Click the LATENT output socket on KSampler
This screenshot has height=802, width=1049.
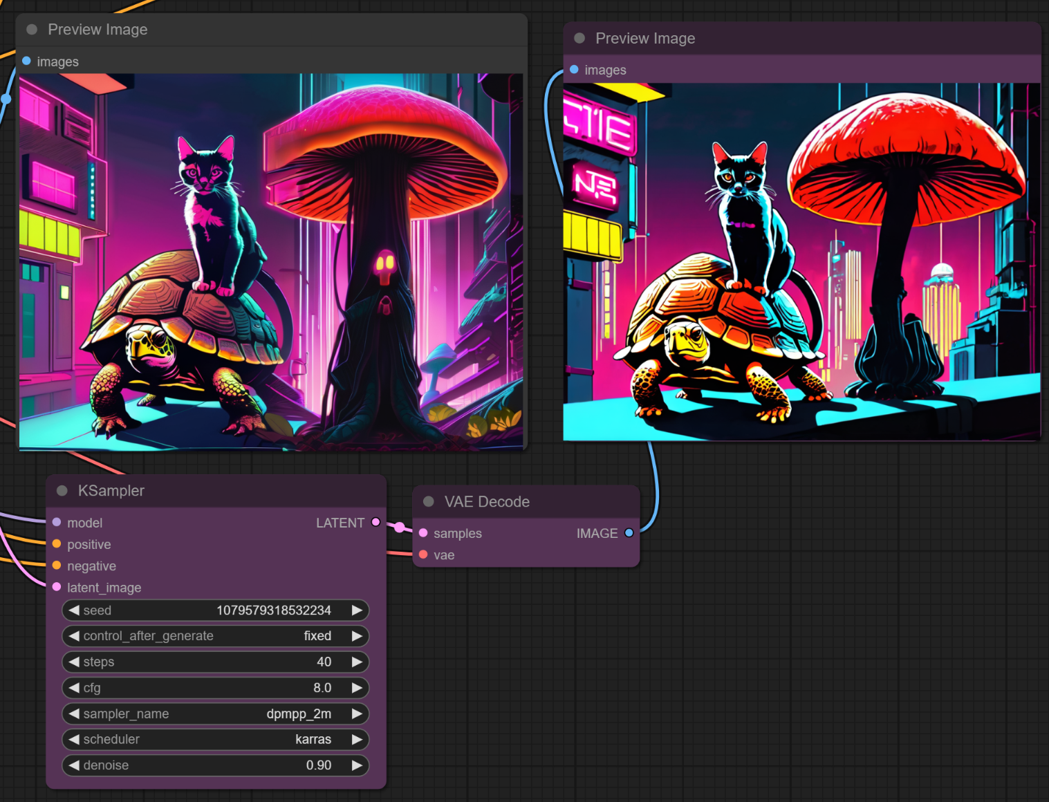(x=375, y=523)
